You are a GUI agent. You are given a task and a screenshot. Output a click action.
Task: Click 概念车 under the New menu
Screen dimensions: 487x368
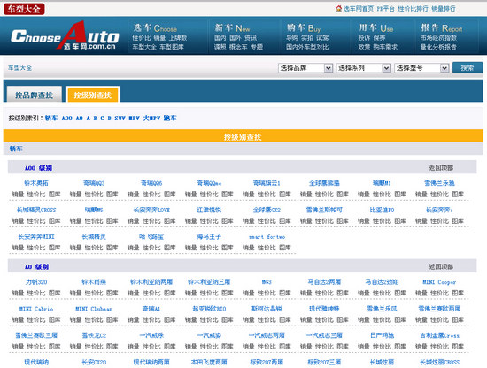[x=238, y=47]
